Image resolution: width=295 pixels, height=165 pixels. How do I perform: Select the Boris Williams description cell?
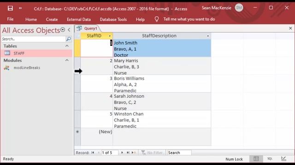[x=162, y=83]
